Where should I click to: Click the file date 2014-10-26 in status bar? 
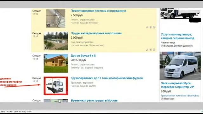click(23, 111)
